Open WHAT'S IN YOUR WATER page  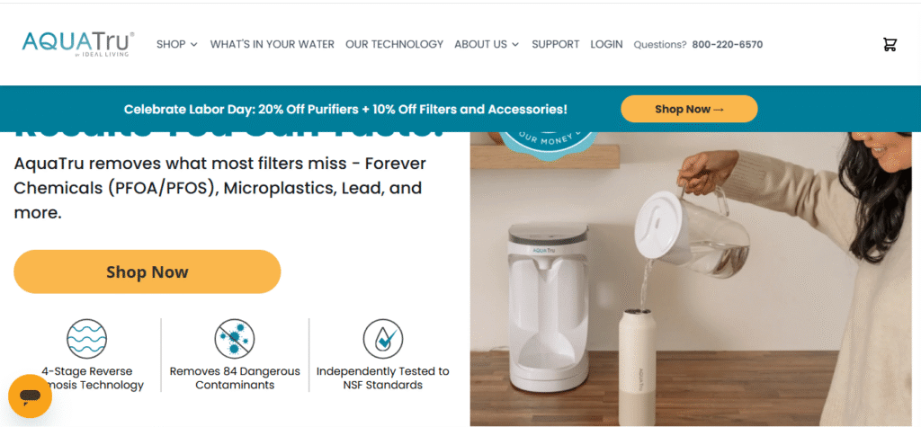coord(272,44)
